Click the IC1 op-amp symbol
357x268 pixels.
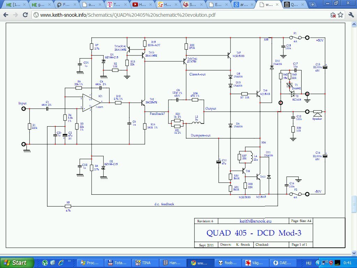click(91, 103)
